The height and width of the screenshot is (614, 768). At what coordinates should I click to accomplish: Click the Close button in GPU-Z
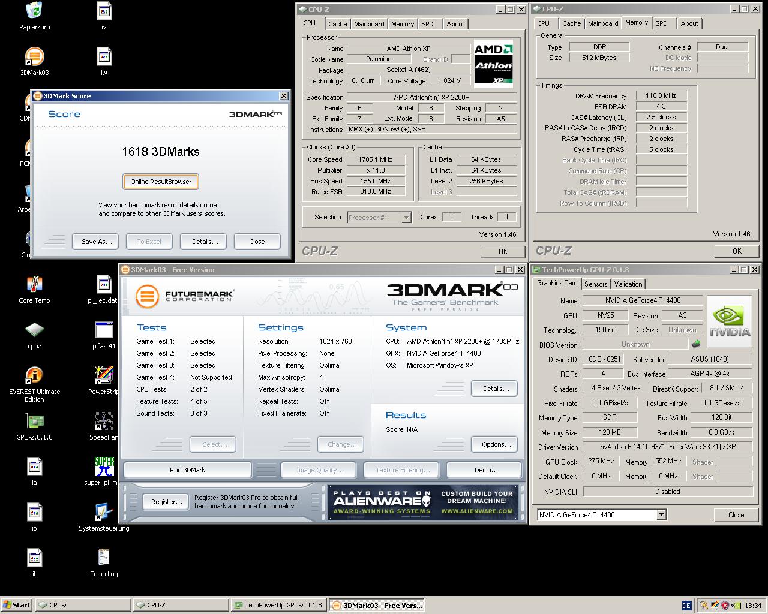click(736, 514)
